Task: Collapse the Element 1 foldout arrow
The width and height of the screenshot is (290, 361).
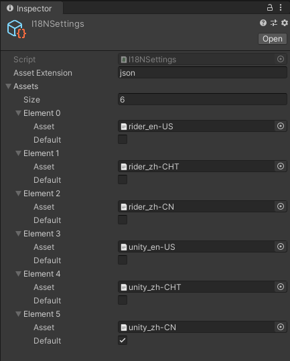Action: [18, 153]
